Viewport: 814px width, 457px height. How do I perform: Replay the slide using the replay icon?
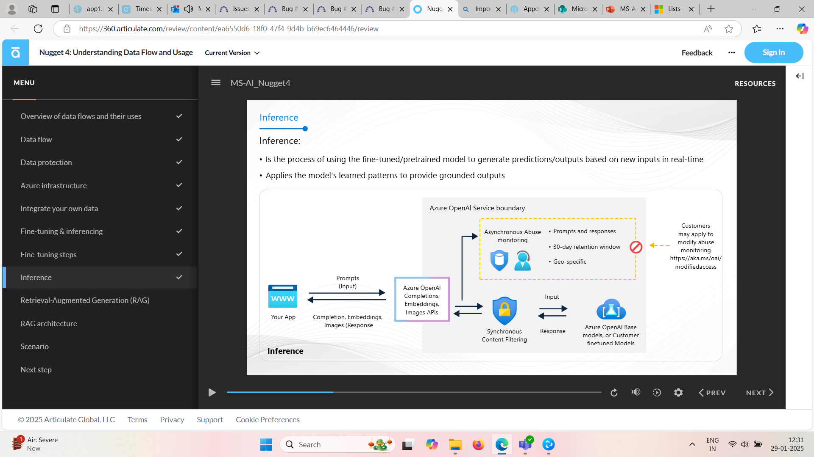coord(614,393)
